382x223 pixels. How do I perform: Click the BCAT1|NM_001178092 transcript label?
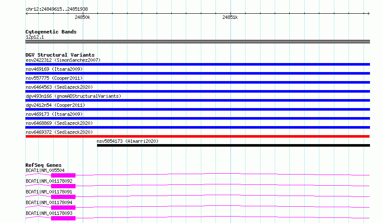[x=49, y=181]
